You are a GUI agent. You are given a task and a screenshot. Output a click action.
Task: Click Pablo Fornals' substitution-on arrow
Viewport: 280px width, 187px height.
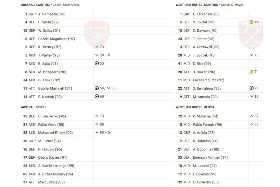(x=252, y=124)
